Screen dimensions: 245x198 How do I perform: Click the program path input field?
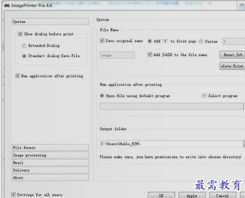click(171, 106)
